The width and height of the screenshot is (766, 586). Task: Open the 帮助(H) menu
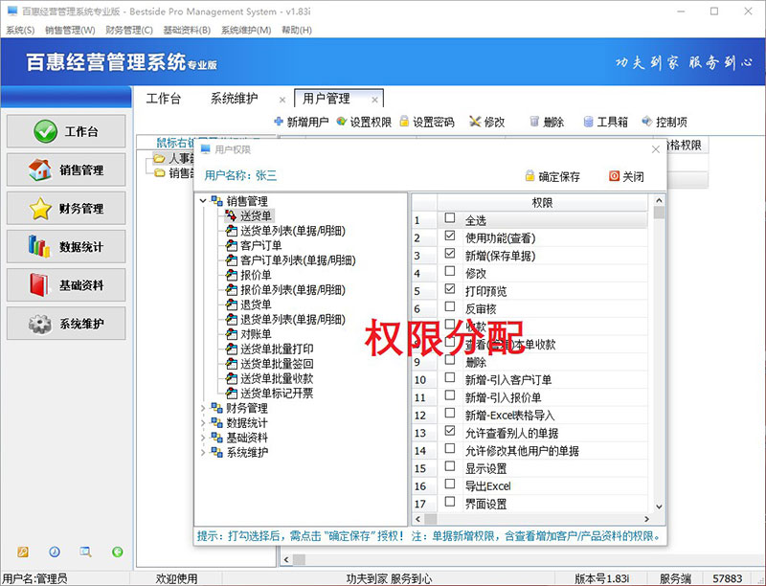click(x=297, y=30)
